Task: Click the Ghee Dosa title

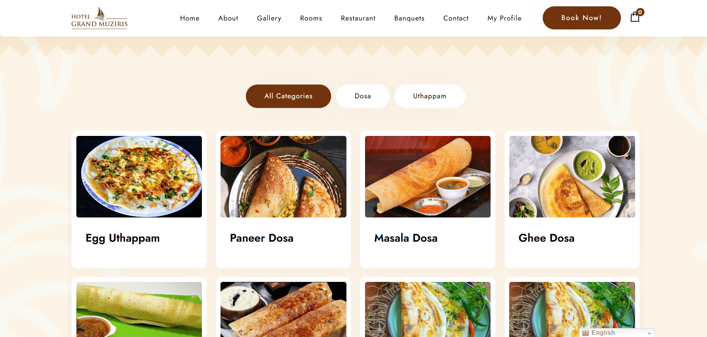Action: 546,238
